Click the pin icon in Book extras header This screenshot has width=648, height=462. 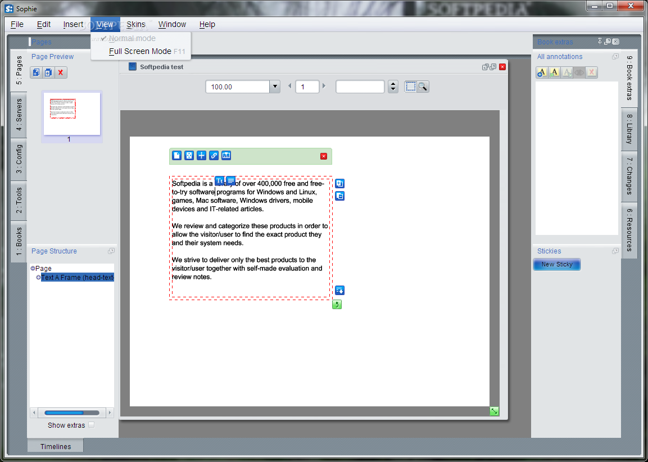[600, 42]
